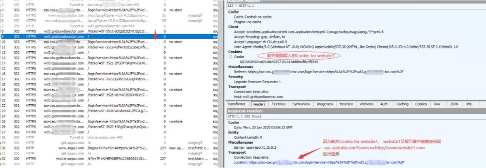Switch to the Cookies response tab
The width and height of the screenshot is (486, 168).
click(x=421, y=104)
